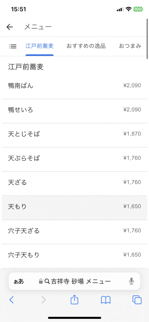Open the menu section list icon
The height and width of the screenshot is (322, 149).
13,47
